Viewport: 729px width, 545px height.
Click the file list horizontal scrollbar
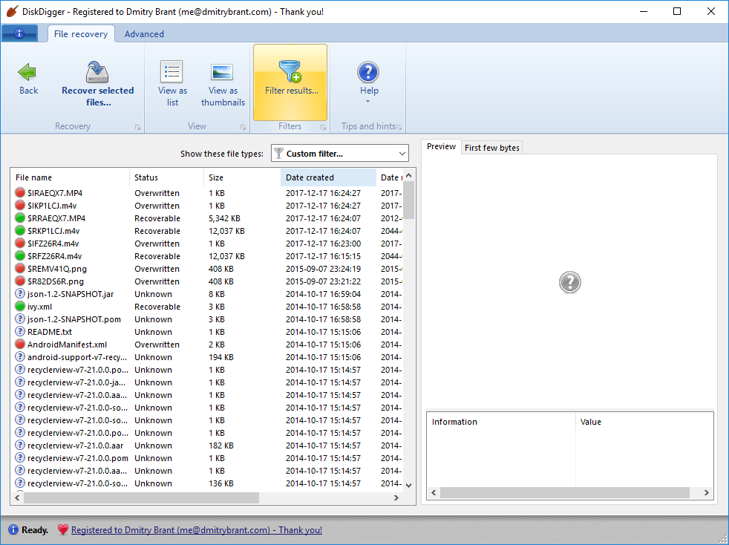[x=141, y=498]
